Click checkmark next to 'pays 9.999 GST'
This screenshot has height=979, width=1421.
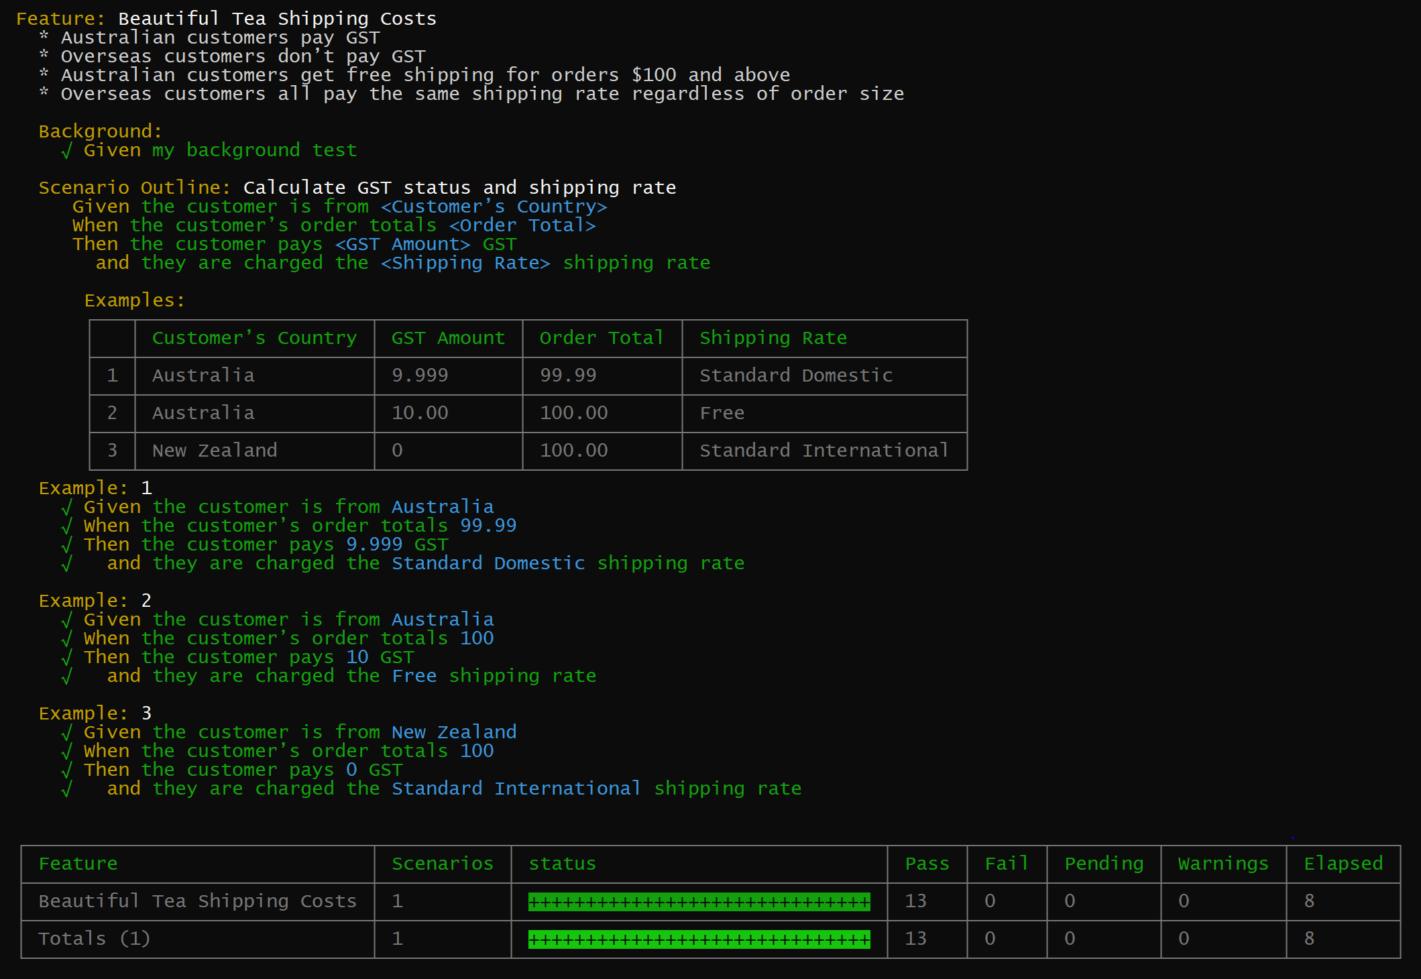click(x=66, y=545)
